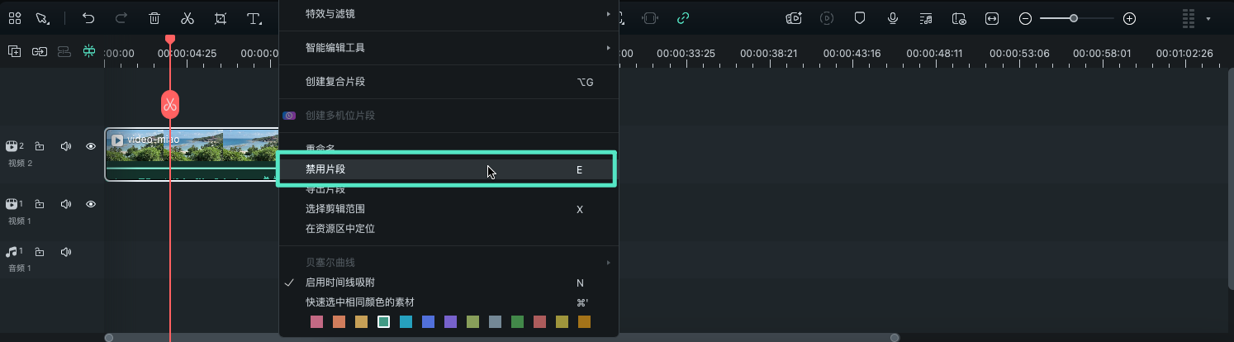The image size is (1234, 342).
Task: Click 在资源区中定位 menu item
Action: pos(449,229)
